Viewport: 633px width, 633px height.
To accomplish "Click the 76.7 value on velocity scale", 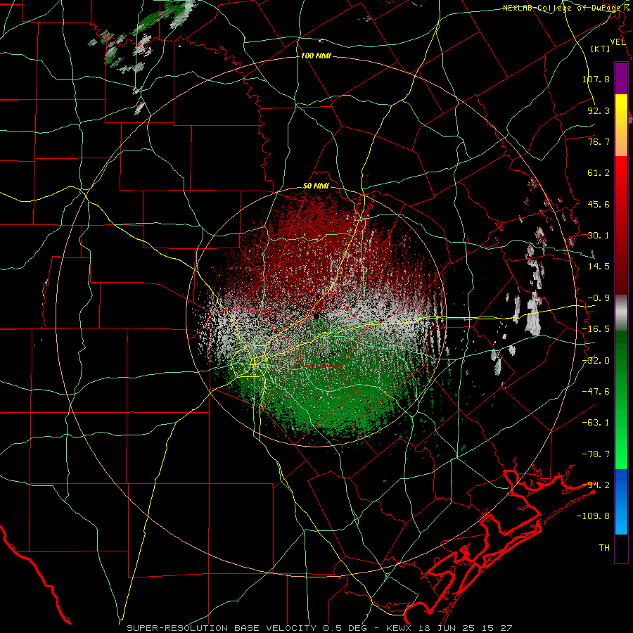I will click(599, 141).
